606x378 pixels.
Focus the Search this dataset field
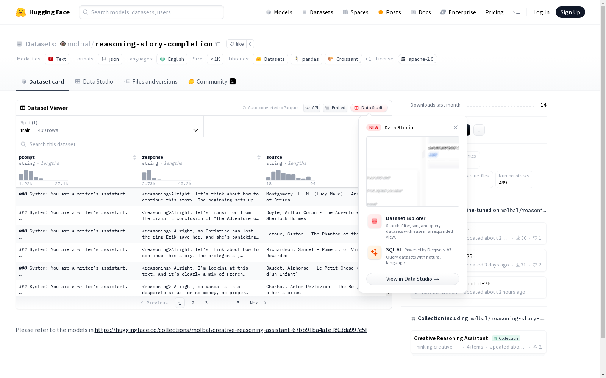(187, 144)
